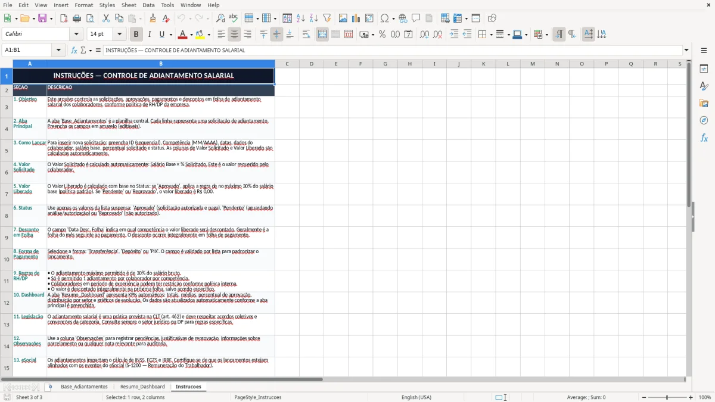This screenshot has width=715, height=402.
Task: Apply yellow background color
Action: [200, 35]
